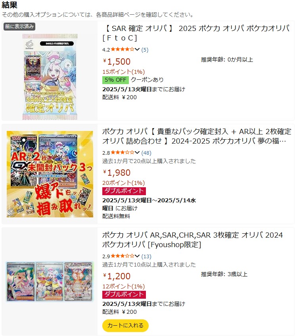The height and width of the screenshot is (336, 295).
Task: Click the 4.2 star rating icons
Action: click(x=123, y=50)
